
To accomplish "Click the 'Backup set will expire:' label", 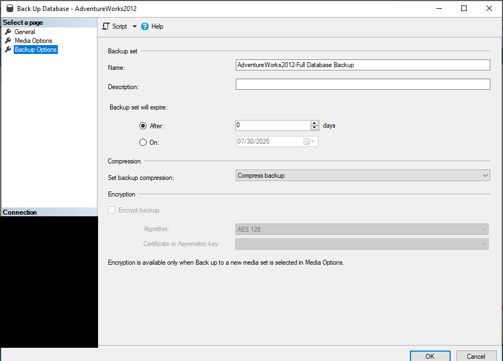I will (138, 107).
